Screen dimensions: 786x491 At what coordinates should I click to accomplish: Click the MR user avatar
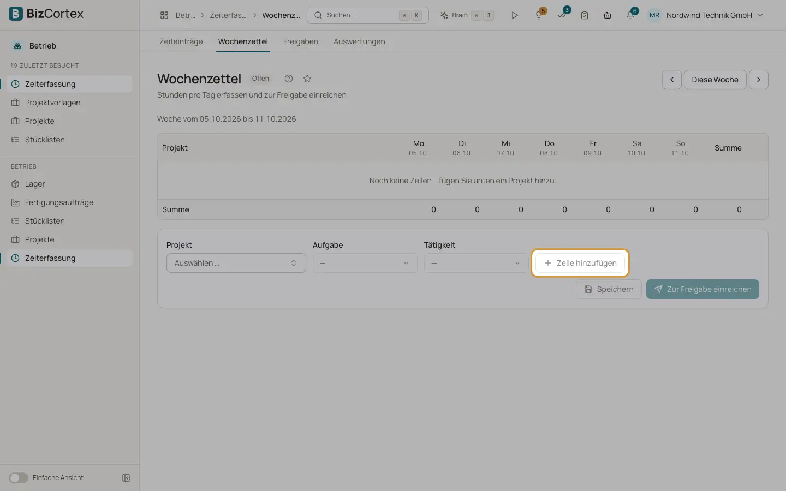654,15
